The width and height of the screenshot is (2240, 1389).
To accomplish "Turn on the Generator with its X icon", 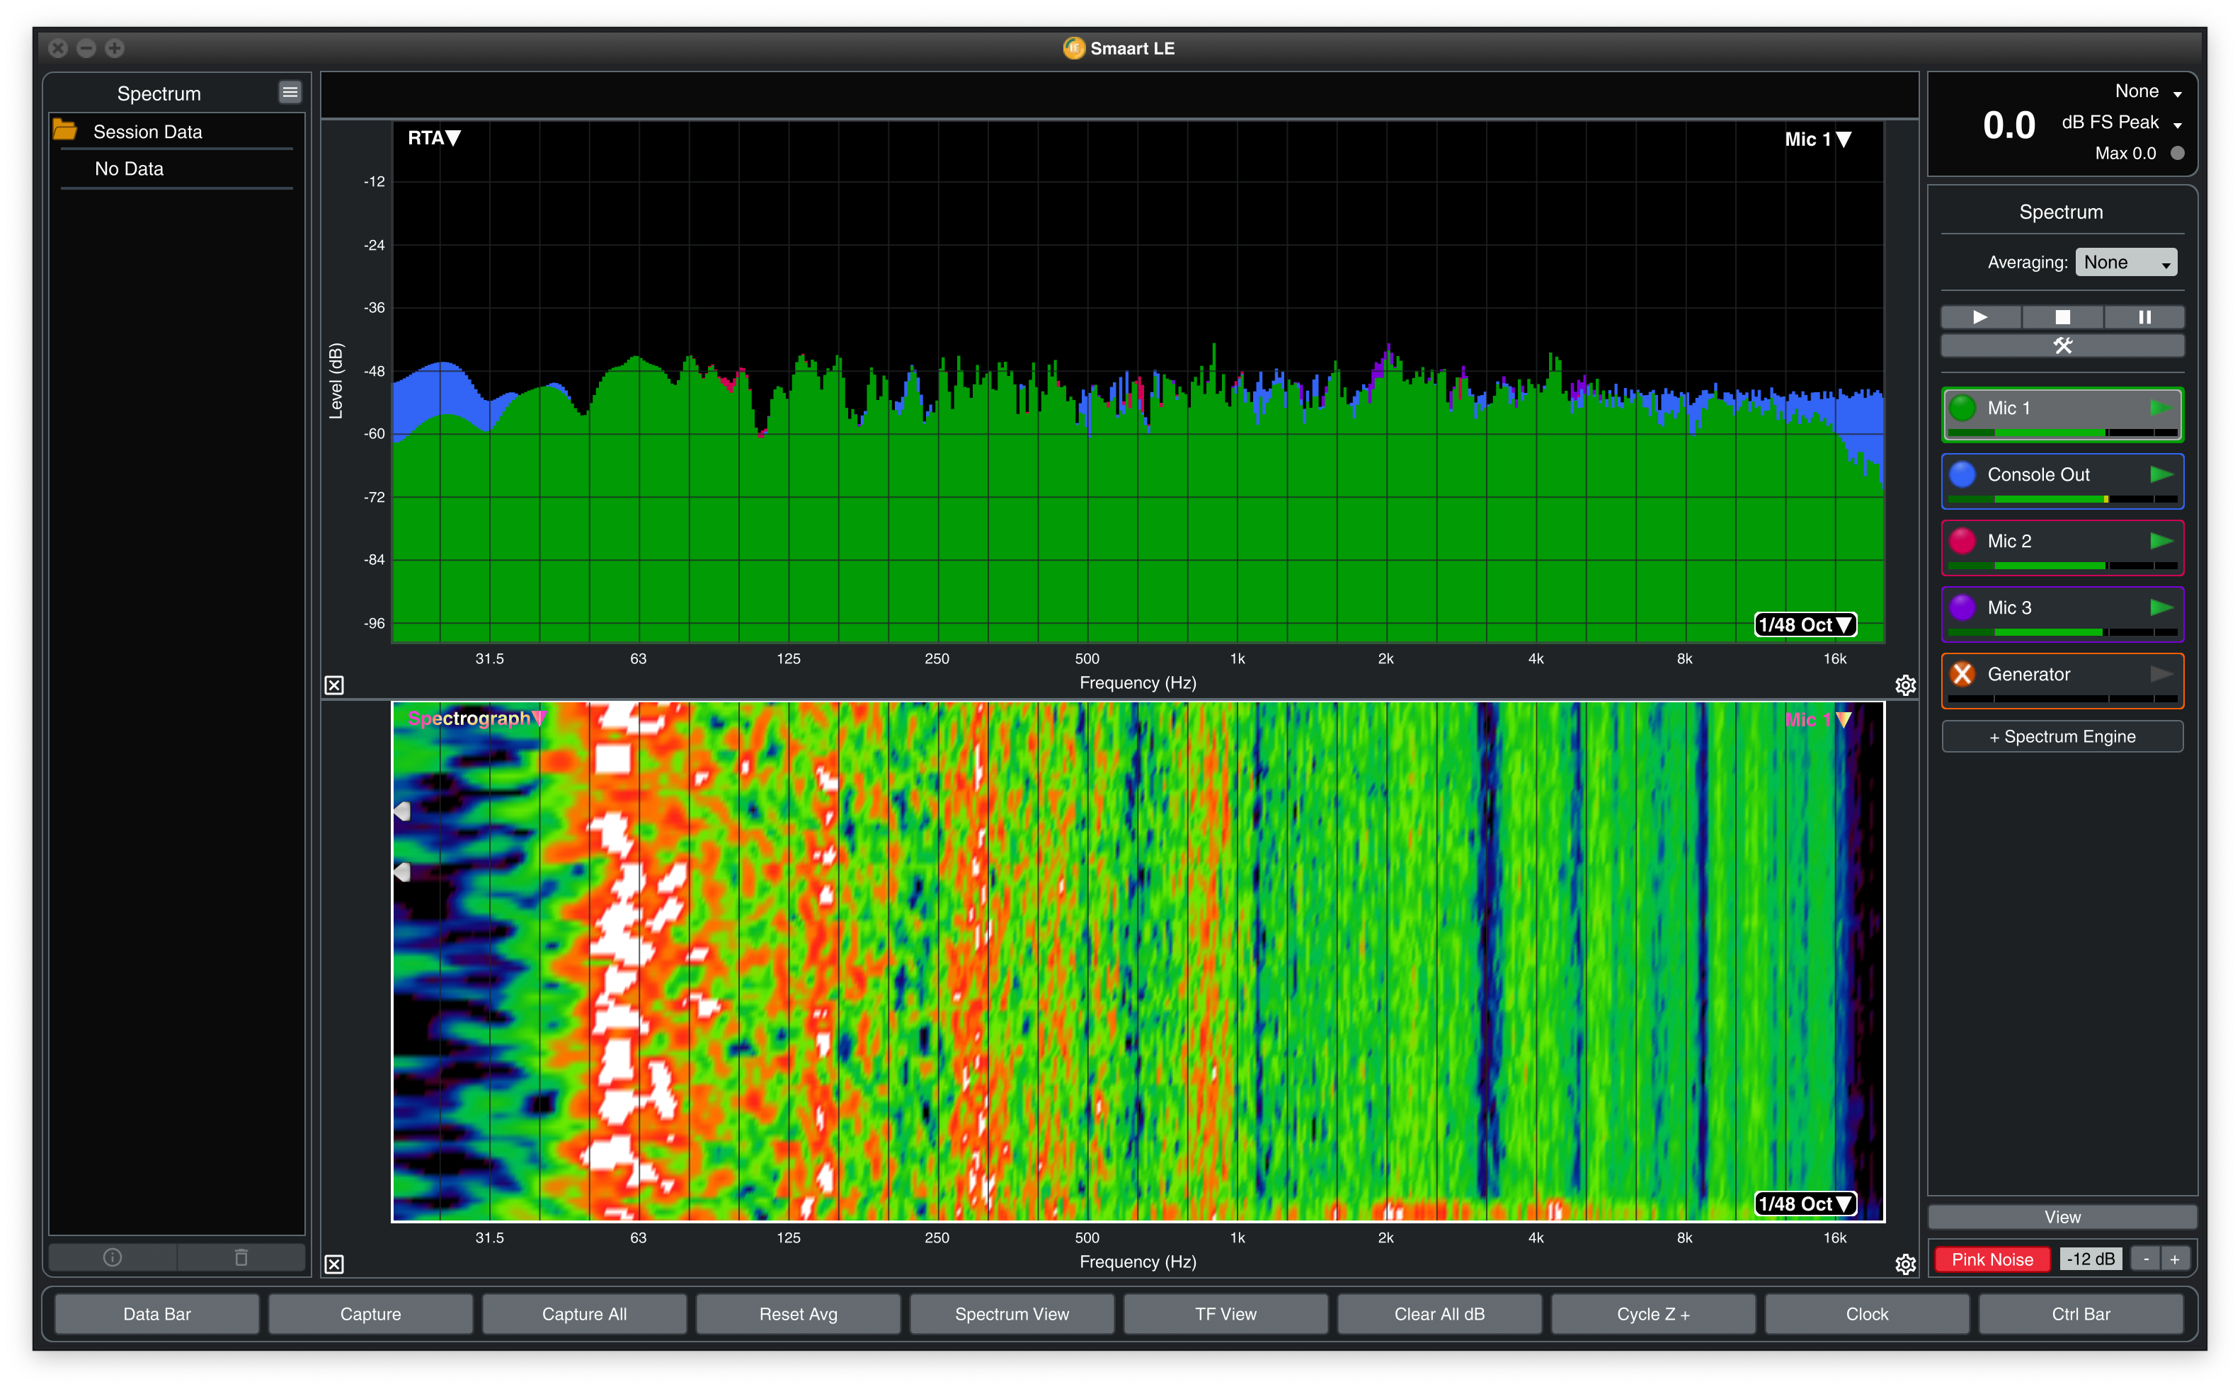I will (x=1962, y=674).
